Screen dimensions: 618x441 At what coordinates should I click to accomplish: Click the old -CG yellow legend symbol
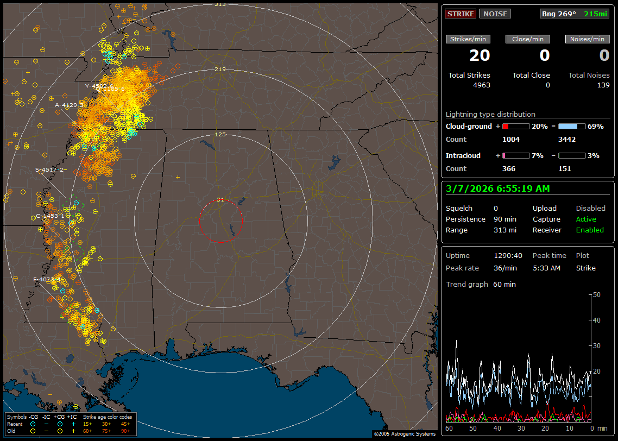pos(33,431)
